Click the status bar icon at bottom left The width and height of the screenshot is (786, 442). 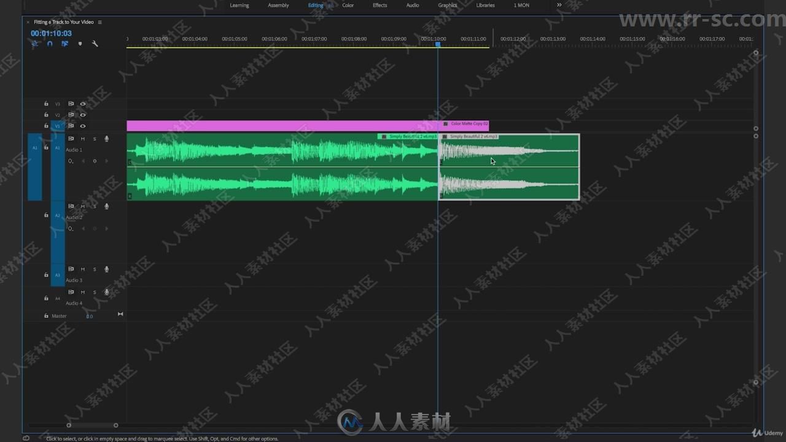(x=26, y=438)
